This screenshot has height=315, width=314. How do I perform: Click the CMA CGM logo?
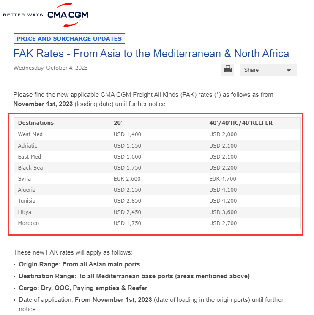coord(68,15)
